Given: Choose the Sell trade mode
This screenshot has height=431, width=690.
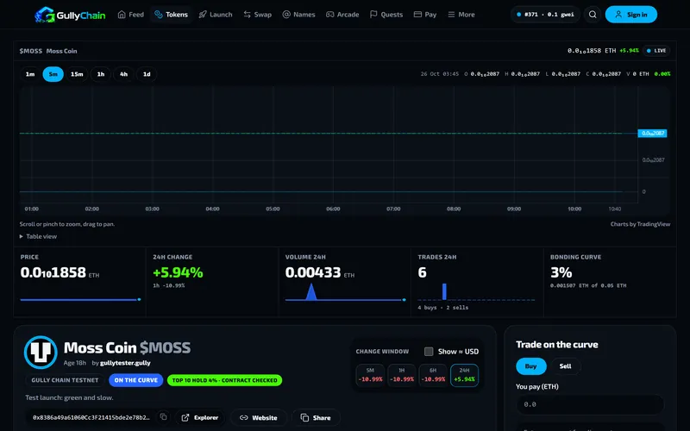Looking at the screenshot, I should [x=565, y=365].
